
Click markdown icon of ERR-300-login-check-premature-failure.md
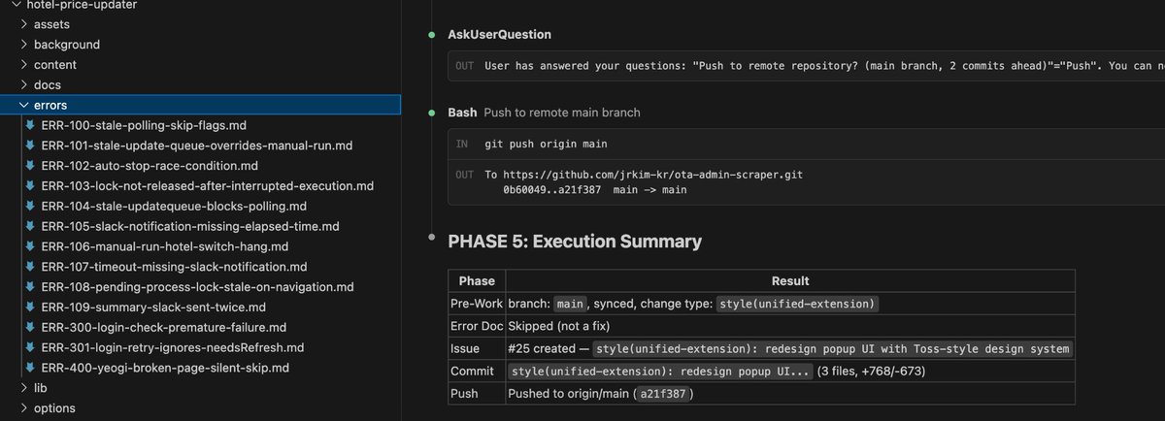coord(31,327)
